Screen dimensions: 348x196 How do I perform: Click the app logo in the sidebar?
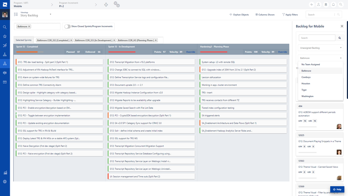click(5, 5)
